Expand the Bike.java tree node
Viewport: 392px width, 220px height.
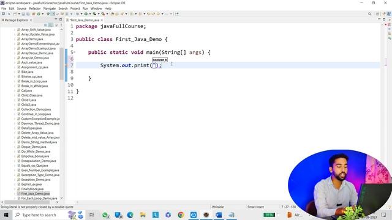point(15,72)
